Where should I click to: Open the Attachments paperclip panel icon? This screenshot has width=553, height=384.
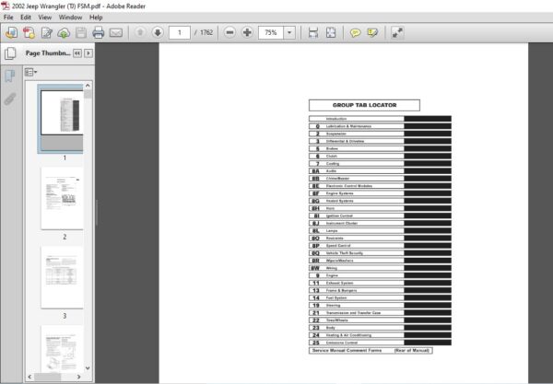(x=10, y=99)
